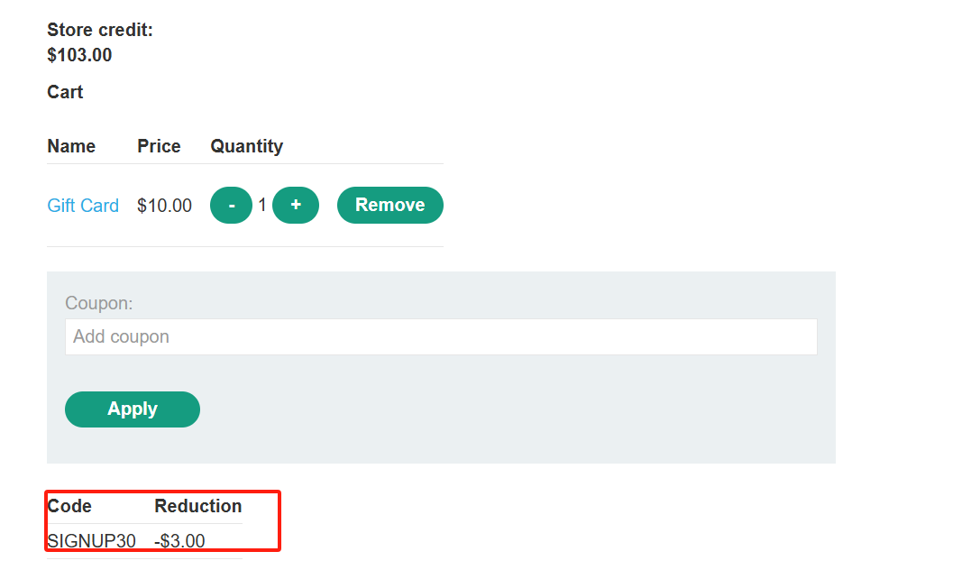Click the -$3.00 reduction amount

(179, 540)
